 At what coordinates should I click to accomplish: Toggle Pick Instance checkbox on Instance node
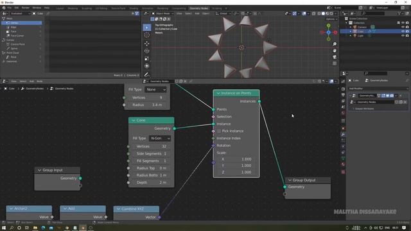(x=219, y=131)
